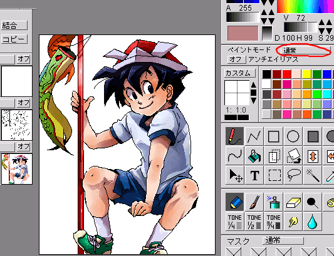
Task: Select the rectangular selection tool
Action: (273, 175)
